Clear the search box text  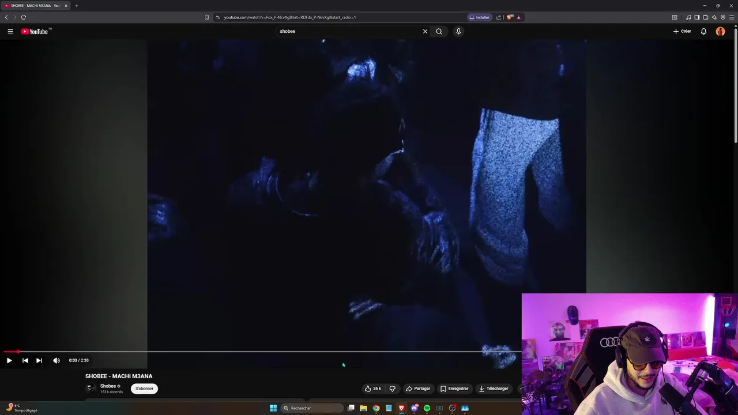coord(425,31)
